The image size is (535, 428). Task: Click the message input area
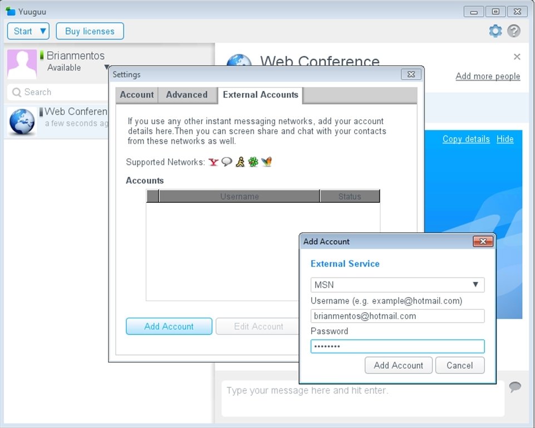coord(362,398)
